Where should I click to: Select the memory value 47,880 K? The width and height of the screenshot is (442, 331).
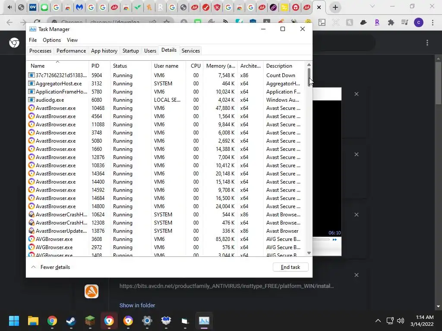point(225,108)
